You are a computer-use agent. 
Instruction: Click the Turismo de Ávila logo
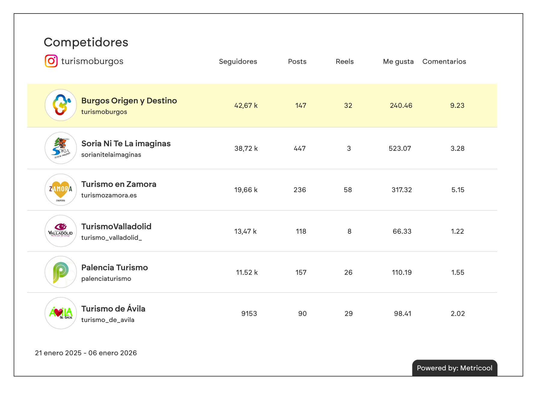click(x=61, y=313)
